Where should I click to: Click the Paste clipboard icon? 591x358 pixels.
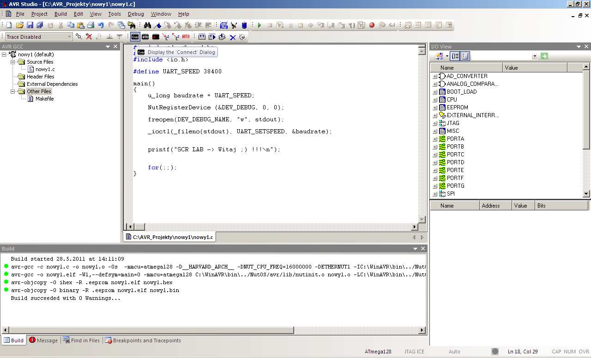pos(80,25)
